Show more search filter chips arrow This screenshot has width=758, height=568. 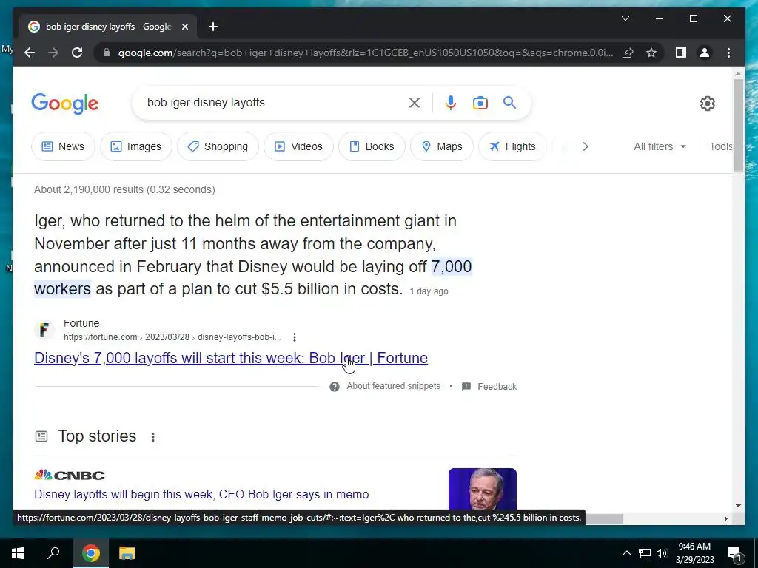coord(586,146)
